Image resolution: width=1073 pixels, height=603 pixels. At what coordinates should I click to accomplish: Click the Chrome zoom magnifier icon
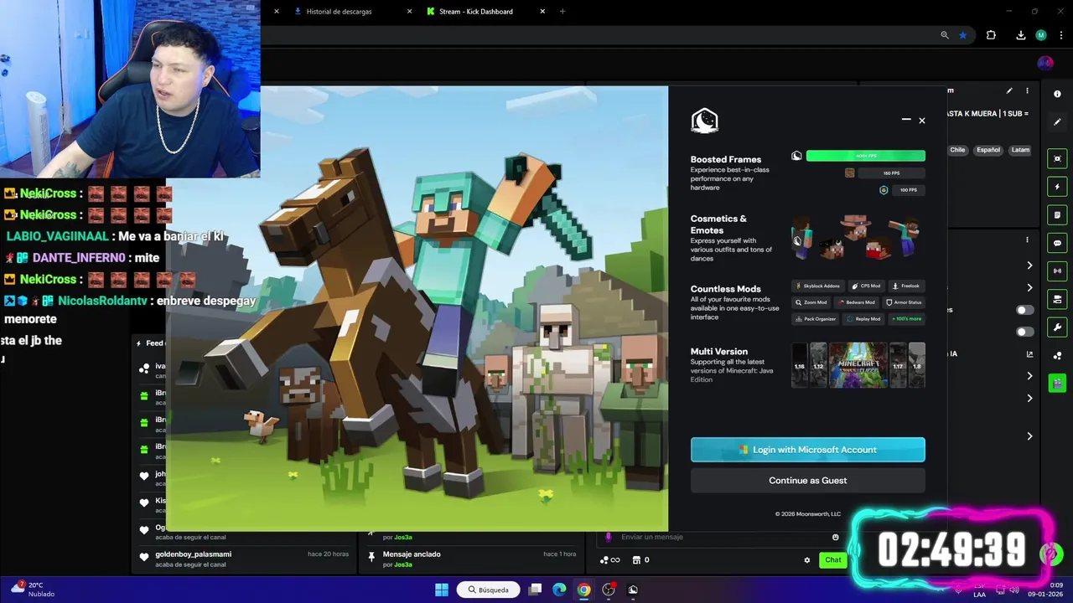tap(945, 35)
